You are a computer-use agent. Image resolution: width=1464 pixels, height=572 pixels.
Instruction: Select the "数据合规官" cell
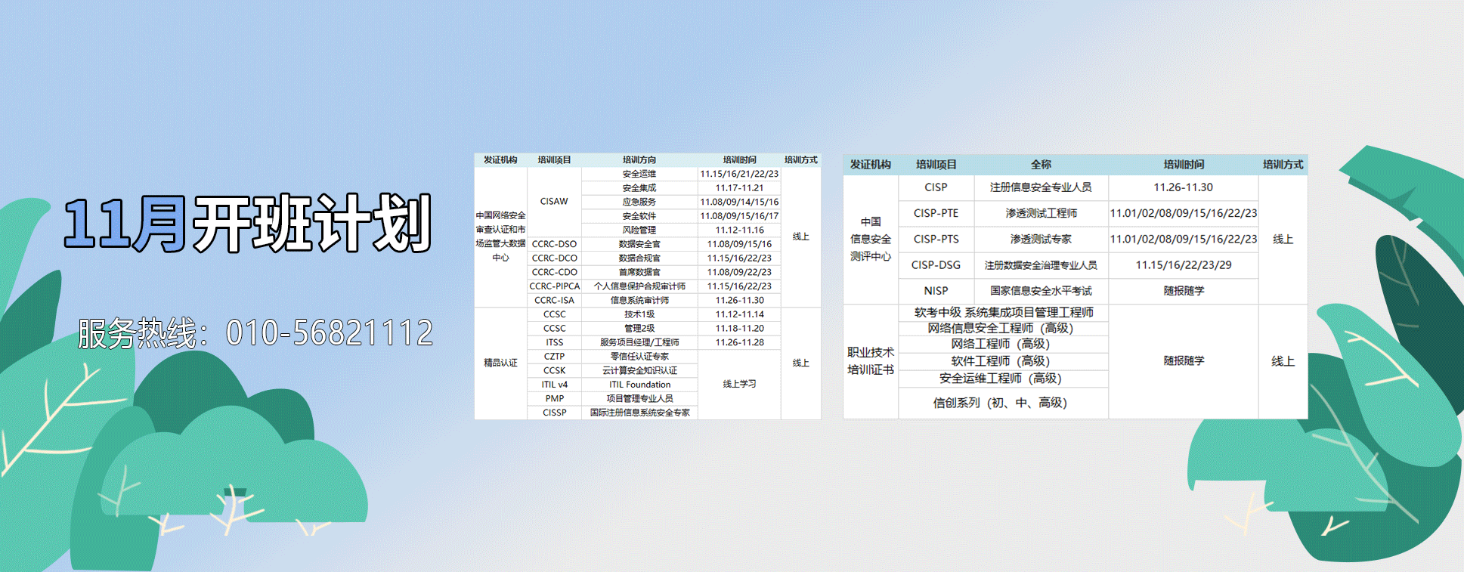[639, 258]
